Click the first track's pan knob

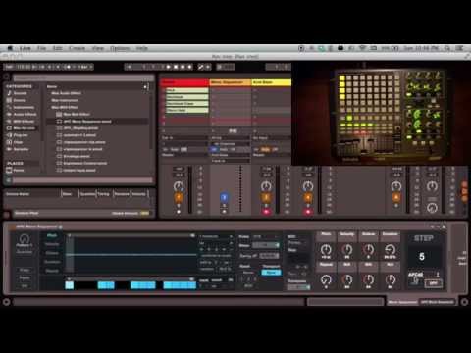tap(179, 186)
